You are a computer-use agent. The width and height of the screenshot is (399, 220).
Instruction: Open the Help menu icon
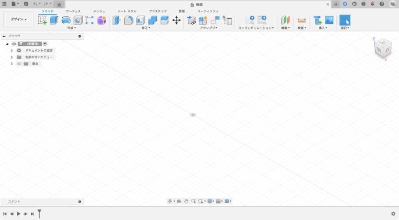coord(382,4)
